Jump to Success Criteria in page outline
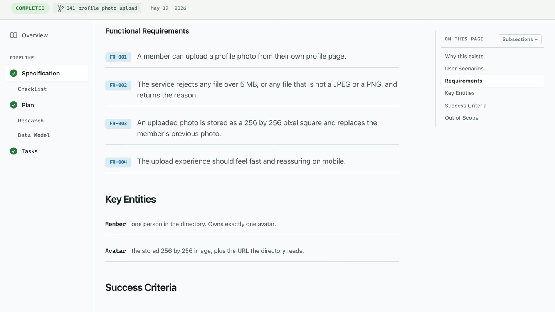The height and width of the screenshot is (312, 555). click(466, 106)
